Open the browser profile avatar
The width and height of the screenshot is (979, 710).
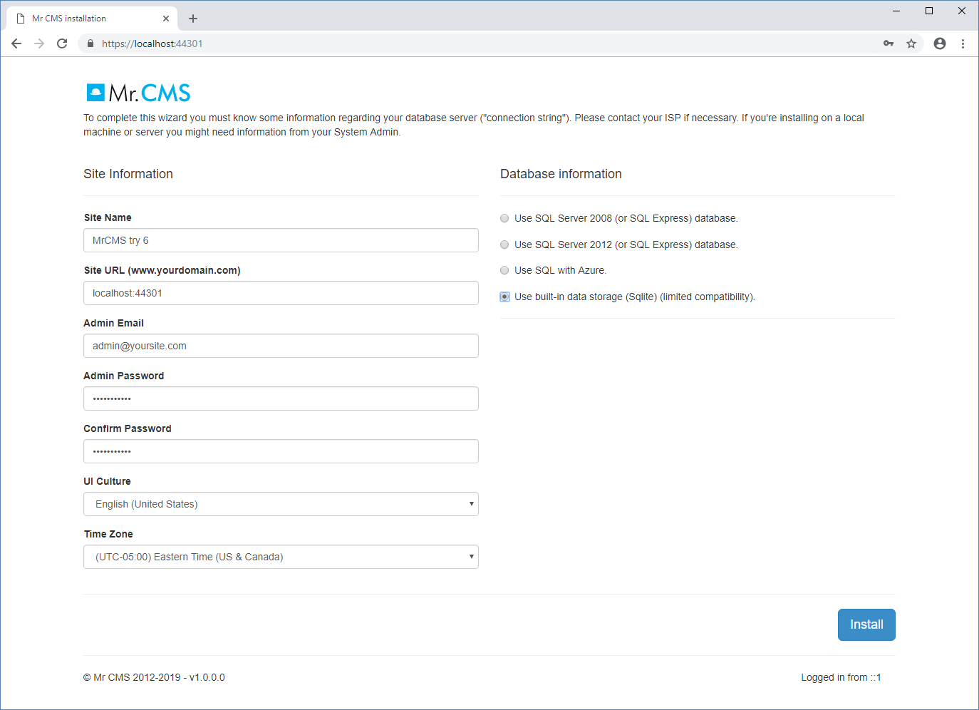click(940, 43)
